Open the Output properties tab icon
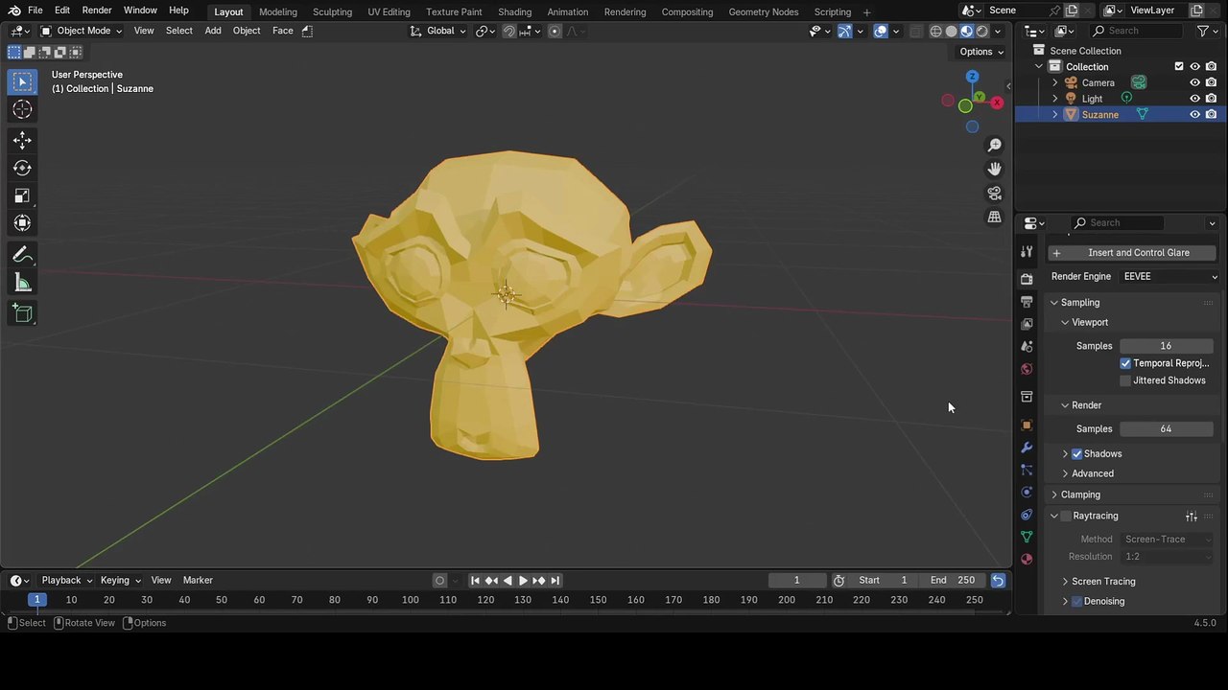Viewport: 1228px width, 690px height. [1027, 302]
